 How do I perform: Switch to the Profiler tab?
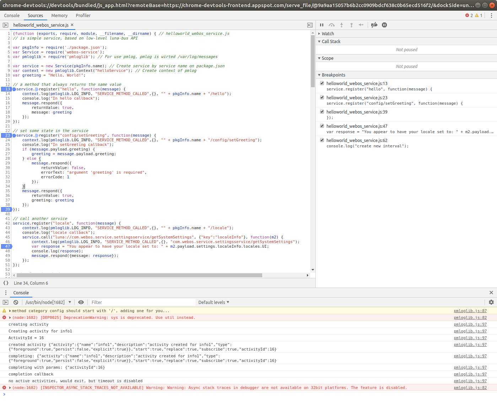tap(83, 15)
